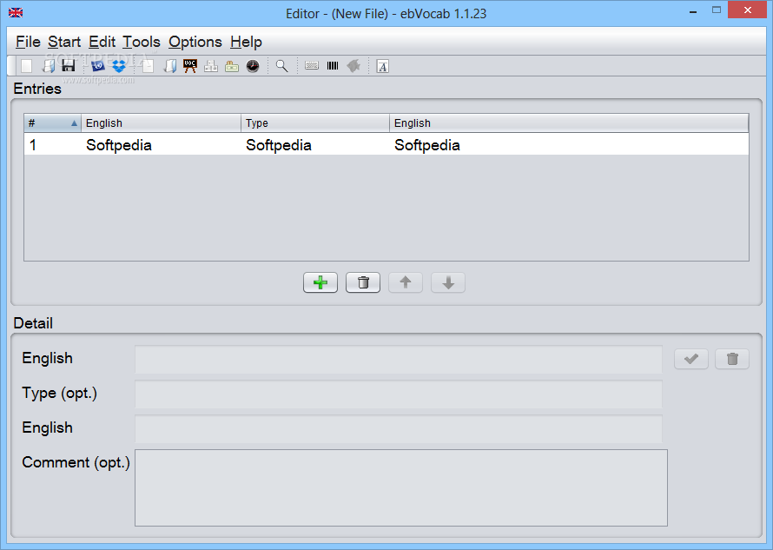Open the Options menu
The height and width of the screenshot is (550, 773).
[x=195, y=42]
